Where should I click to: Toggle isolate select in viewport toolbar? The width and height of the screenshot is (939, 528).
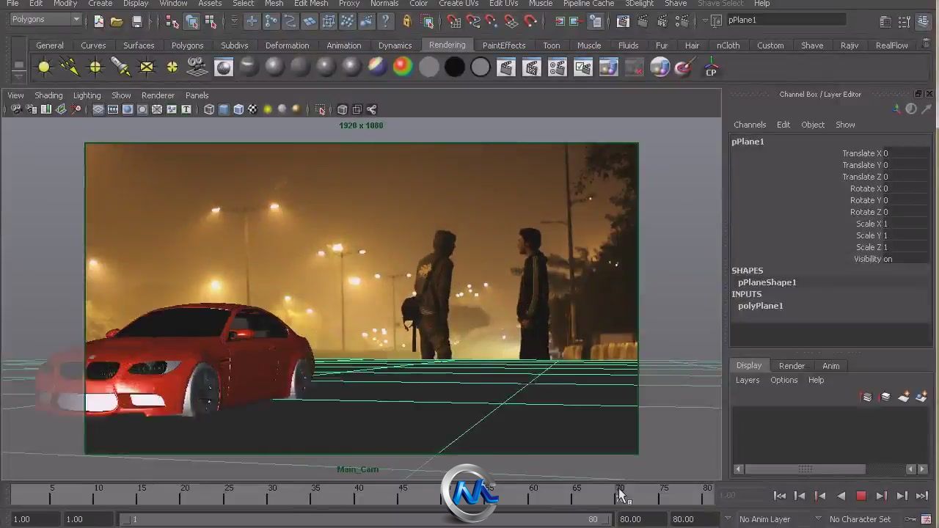[x=321, y=109]
